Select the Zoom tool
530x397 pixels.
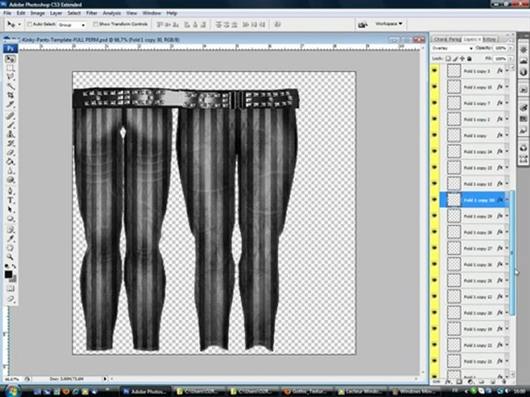[x=10, y=257]
